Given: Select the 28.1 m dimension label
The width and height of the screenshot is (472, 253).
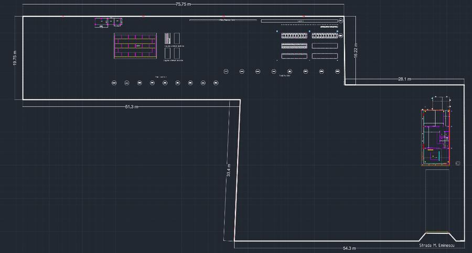Looking at the screenshot, I should pos(404,79).
